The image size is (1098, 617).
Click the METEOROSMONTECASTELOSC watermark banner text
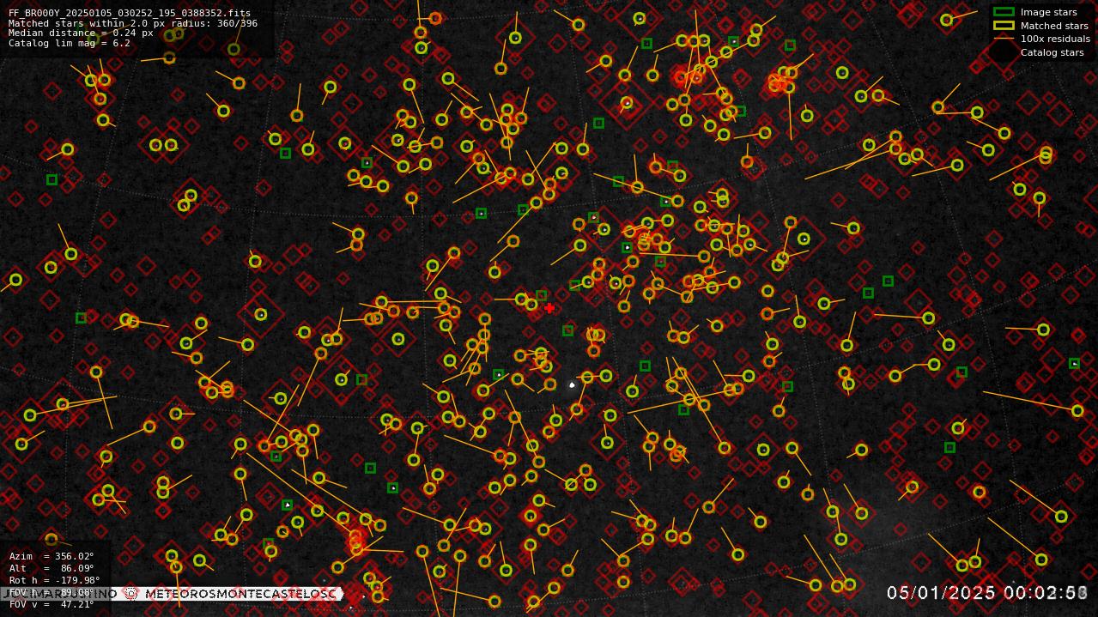240,594
